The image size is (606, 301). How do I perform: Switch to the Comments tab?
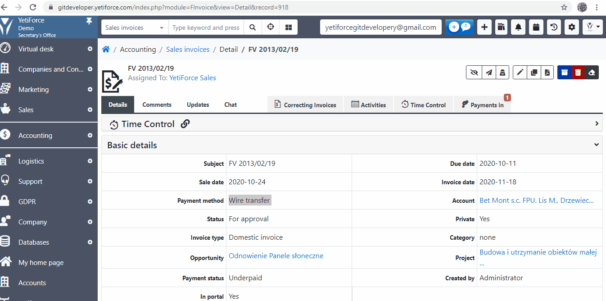[157, 105]
